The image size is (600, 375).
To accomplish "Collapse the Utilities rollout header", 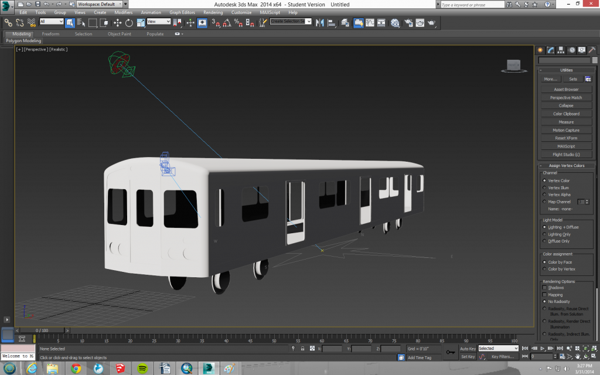I will tap(567, 70).
